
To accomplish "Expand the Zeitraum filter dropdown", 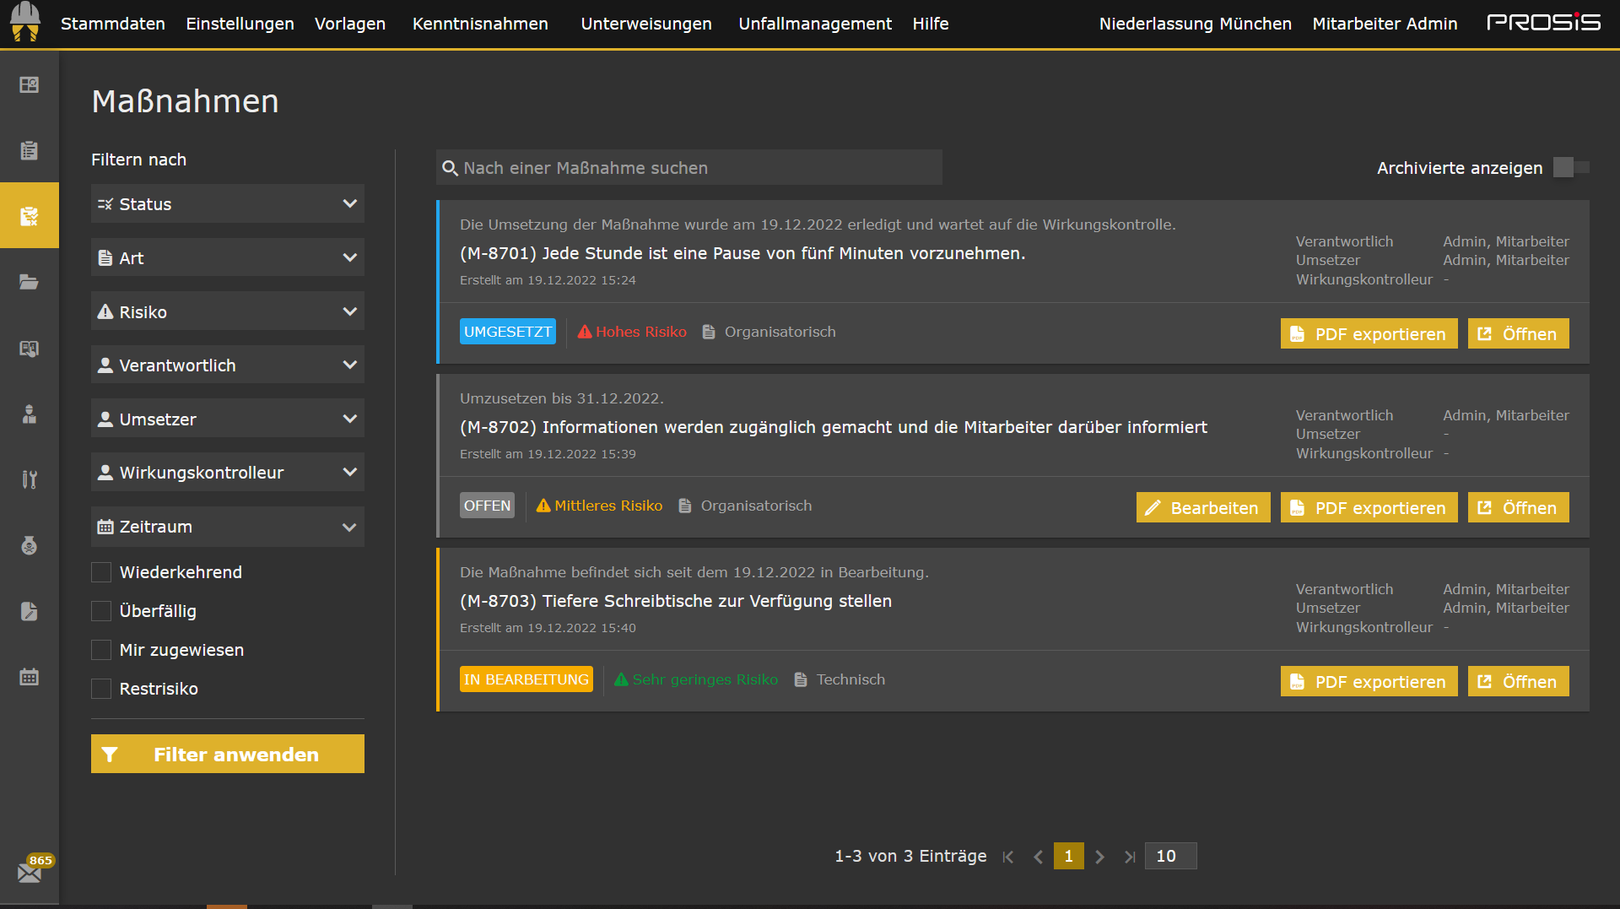I will [x=227, y=526].
